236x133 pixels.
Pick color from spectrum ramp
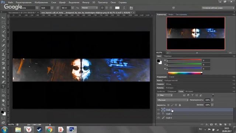pyautogui.click(x=185, y=73)
